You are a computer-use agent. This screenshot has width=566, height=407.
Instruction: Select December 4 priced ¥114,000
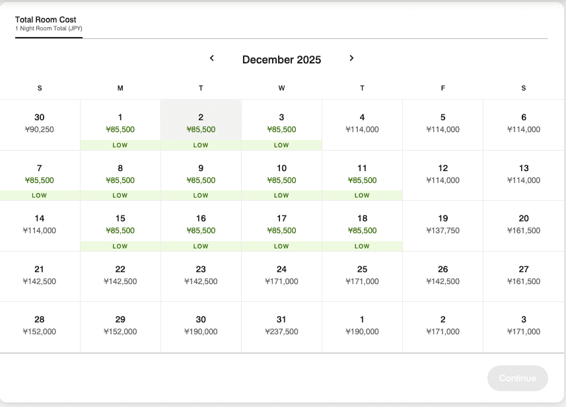click(362, 124)
